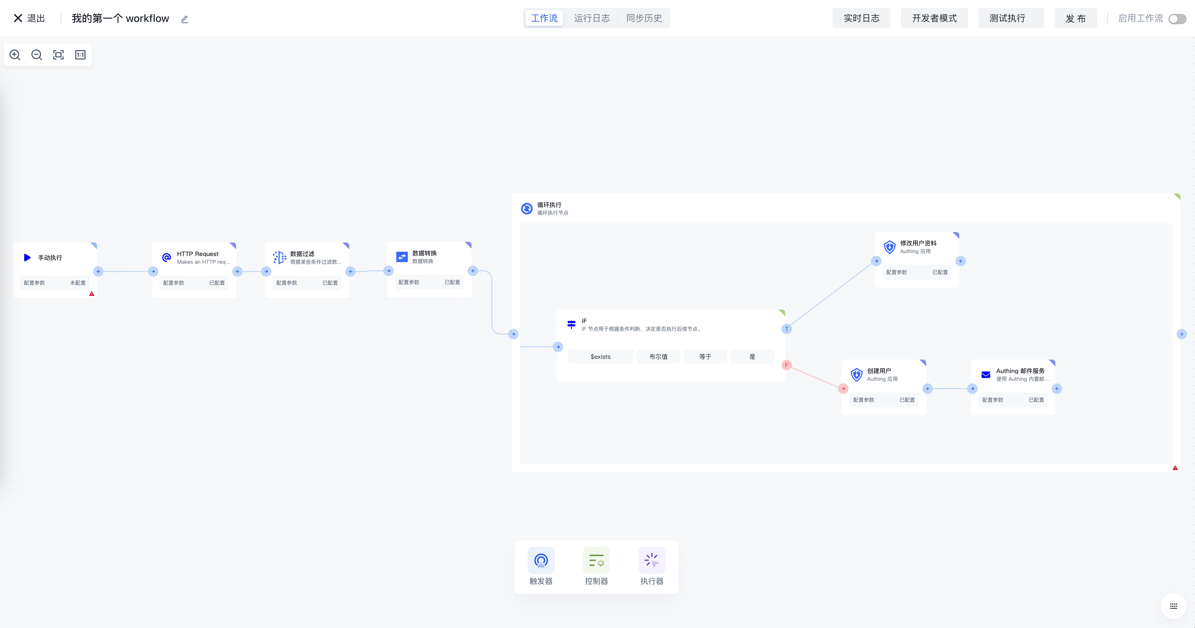This screenshot has width=1195, height=628.
Task: Reset canvas zoom to 1:1
Action: tap(80, 55)
